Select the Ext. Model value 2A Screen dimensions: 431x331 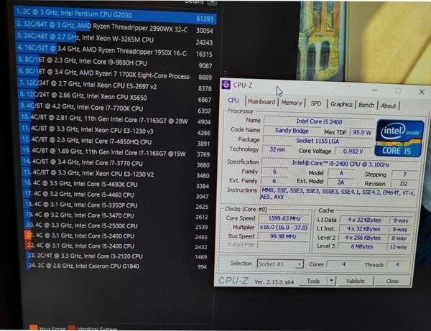(x=340, y=182)
